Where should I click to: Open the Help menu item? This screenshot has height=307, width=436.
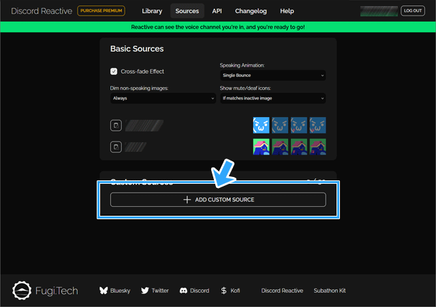(x=287, y=11)
